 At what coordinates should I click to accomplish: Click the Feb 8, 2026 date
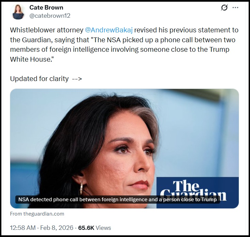click(57, 228)
